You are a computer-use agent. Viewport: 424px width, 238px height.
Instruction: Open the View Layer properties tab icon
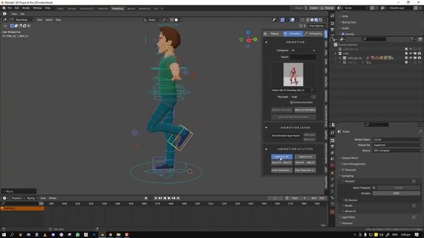[333, 153]
